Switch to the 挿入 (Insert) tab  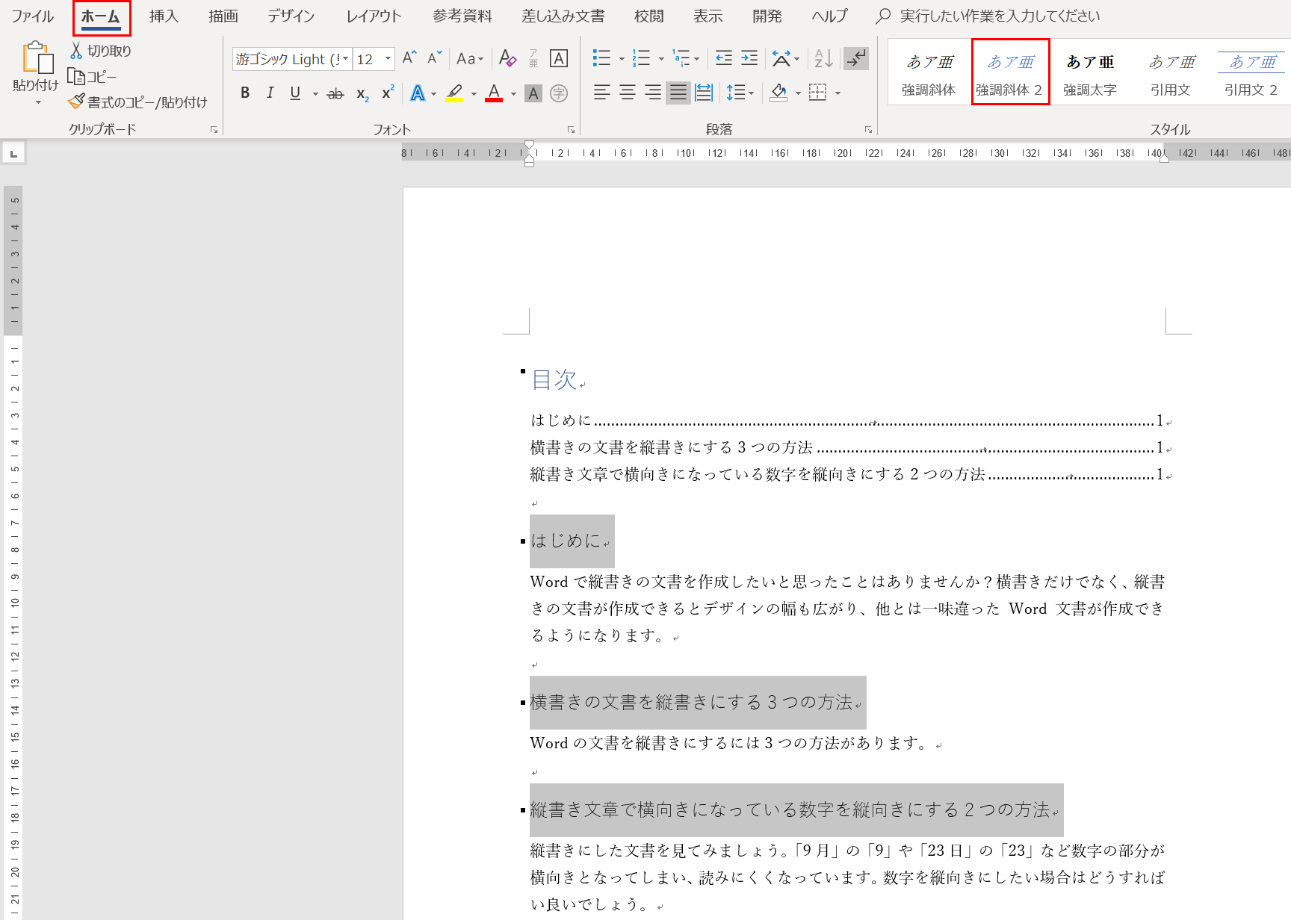[x=164, y=16]
